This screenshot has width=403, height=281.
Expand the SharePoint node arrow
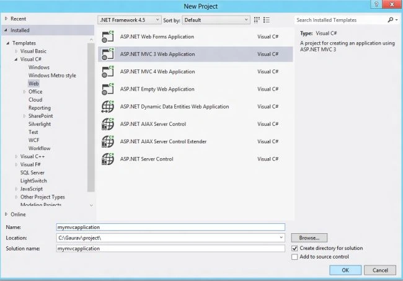click(24, 116)
